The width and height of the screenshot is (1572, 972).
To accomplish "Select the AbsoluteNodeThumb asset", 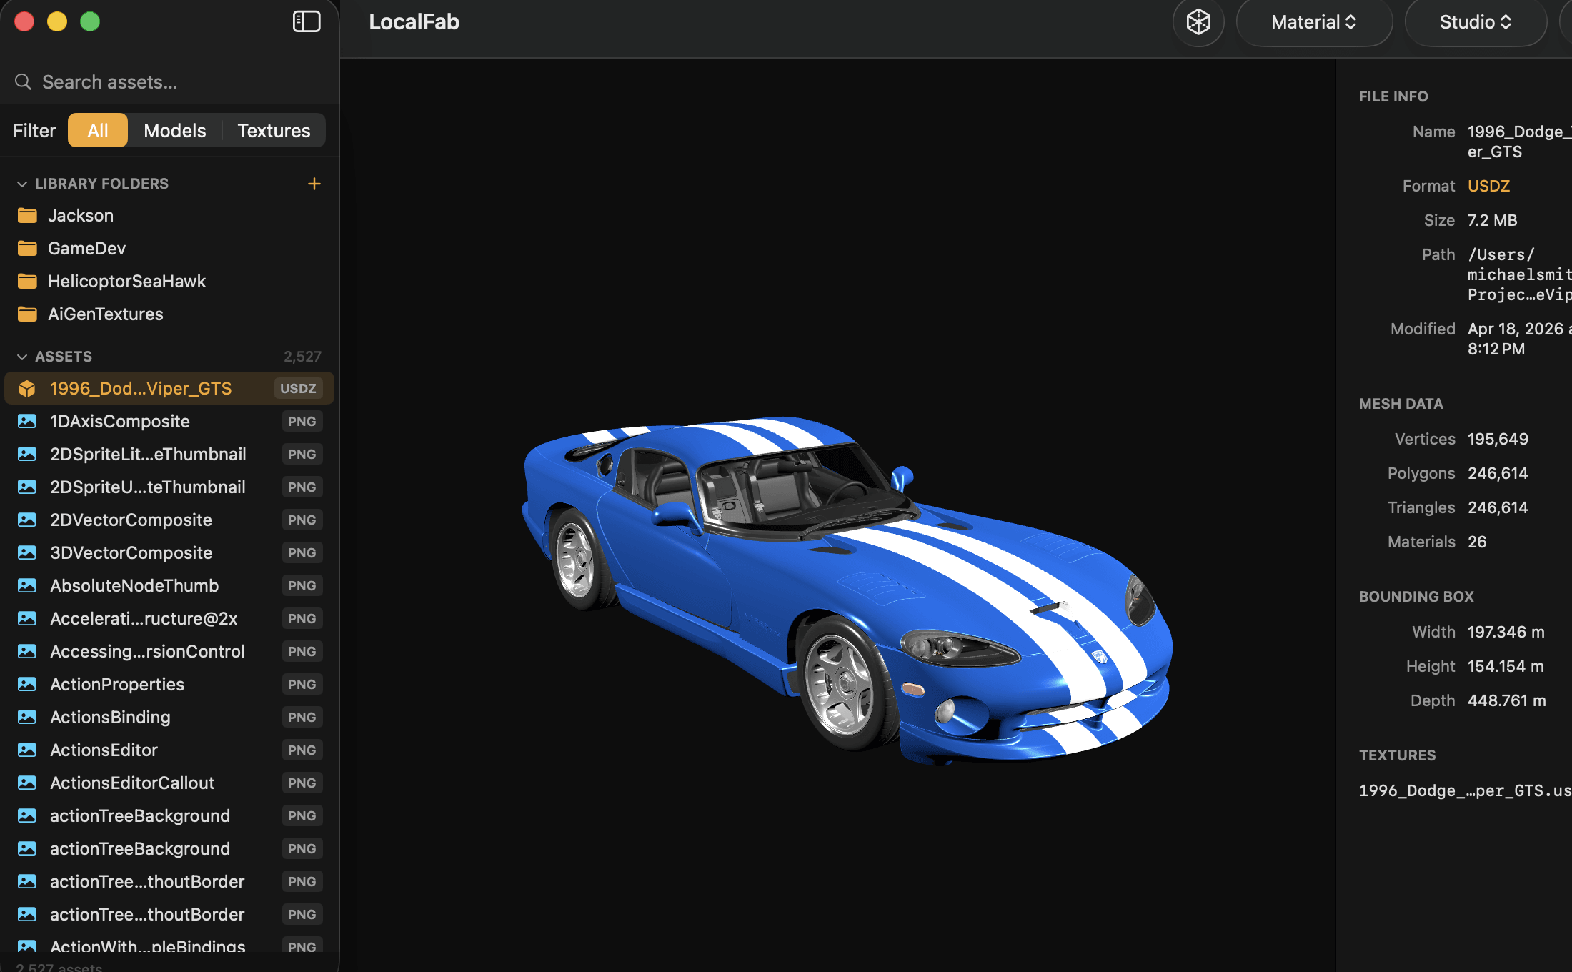I will click(x=169, y=585).
